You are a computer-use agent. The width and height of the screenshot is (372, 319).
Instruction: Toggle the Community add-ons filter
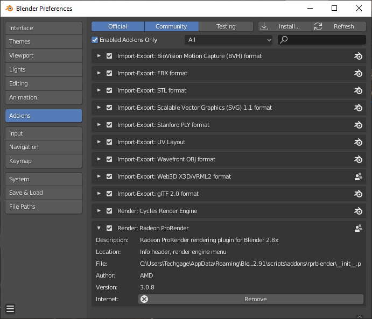pos(172,26)
